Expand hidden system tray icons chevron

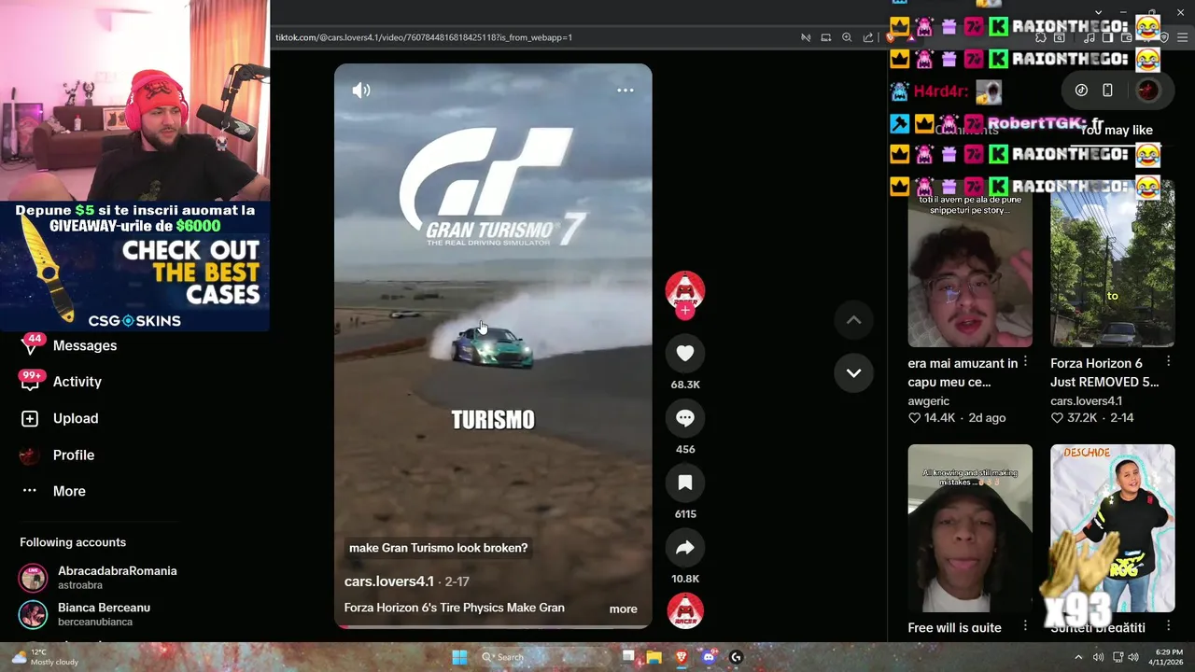1078,657
